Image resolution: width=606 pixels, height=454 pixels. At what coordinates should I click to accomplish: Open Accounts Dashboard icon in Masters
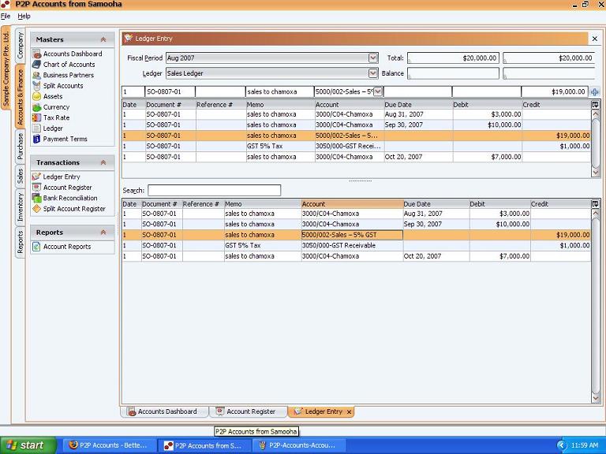tap(37, 54)
